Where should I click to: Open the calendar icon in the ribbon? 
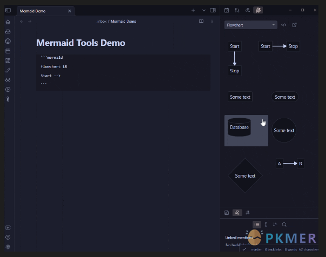(8, 51)
